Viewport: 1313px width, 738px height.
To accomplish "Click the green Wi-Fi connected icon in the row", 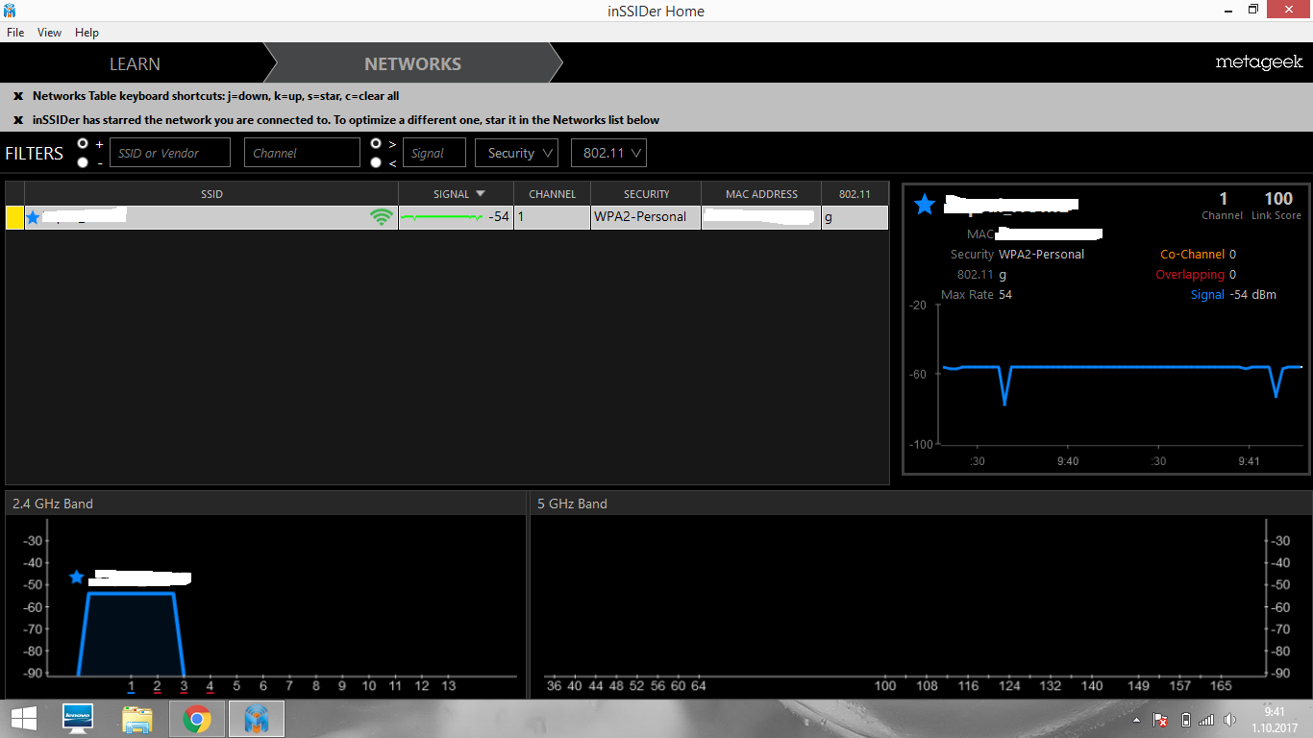I will point(382,217).
